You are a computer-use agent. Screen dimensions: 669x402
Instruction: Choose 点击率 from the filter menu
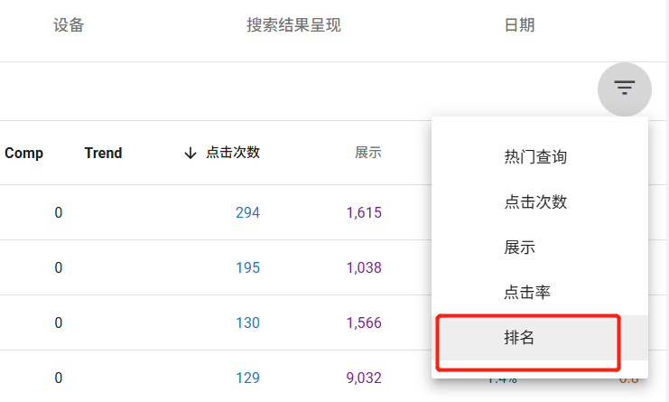click(x=526, y=293)
